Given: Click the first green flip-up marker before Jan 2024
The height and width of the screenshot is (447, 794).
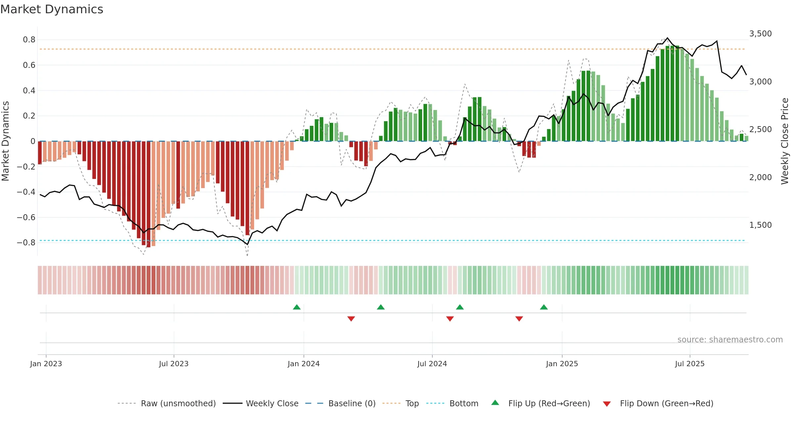Looking at the screenshot, I should pos(297,307).
